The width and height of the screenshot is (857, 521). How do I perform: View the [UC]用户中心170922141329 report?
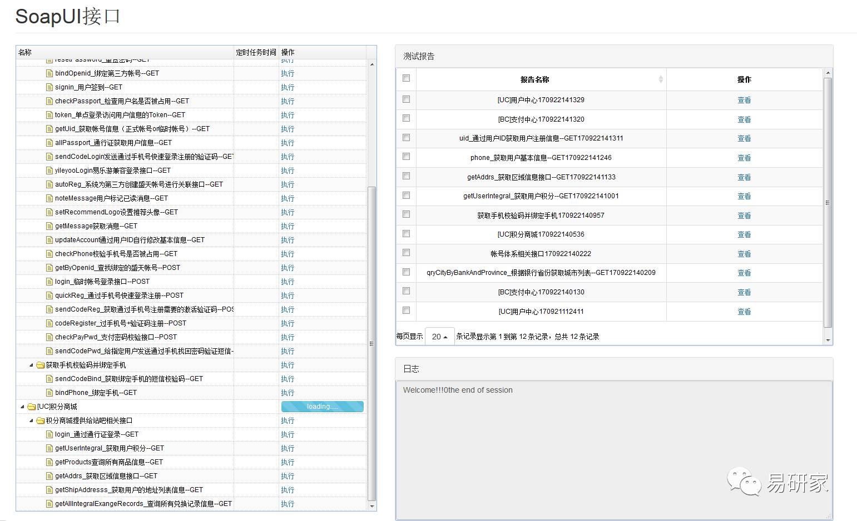click(x=744, y=100)
